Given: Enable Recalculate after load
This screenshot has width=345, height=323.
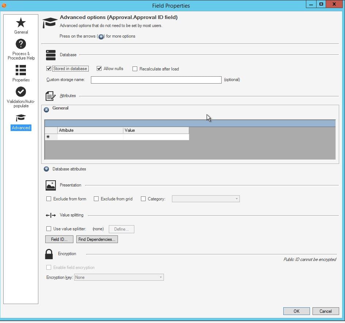Looking at the screenshot, I should click(135, 69).
